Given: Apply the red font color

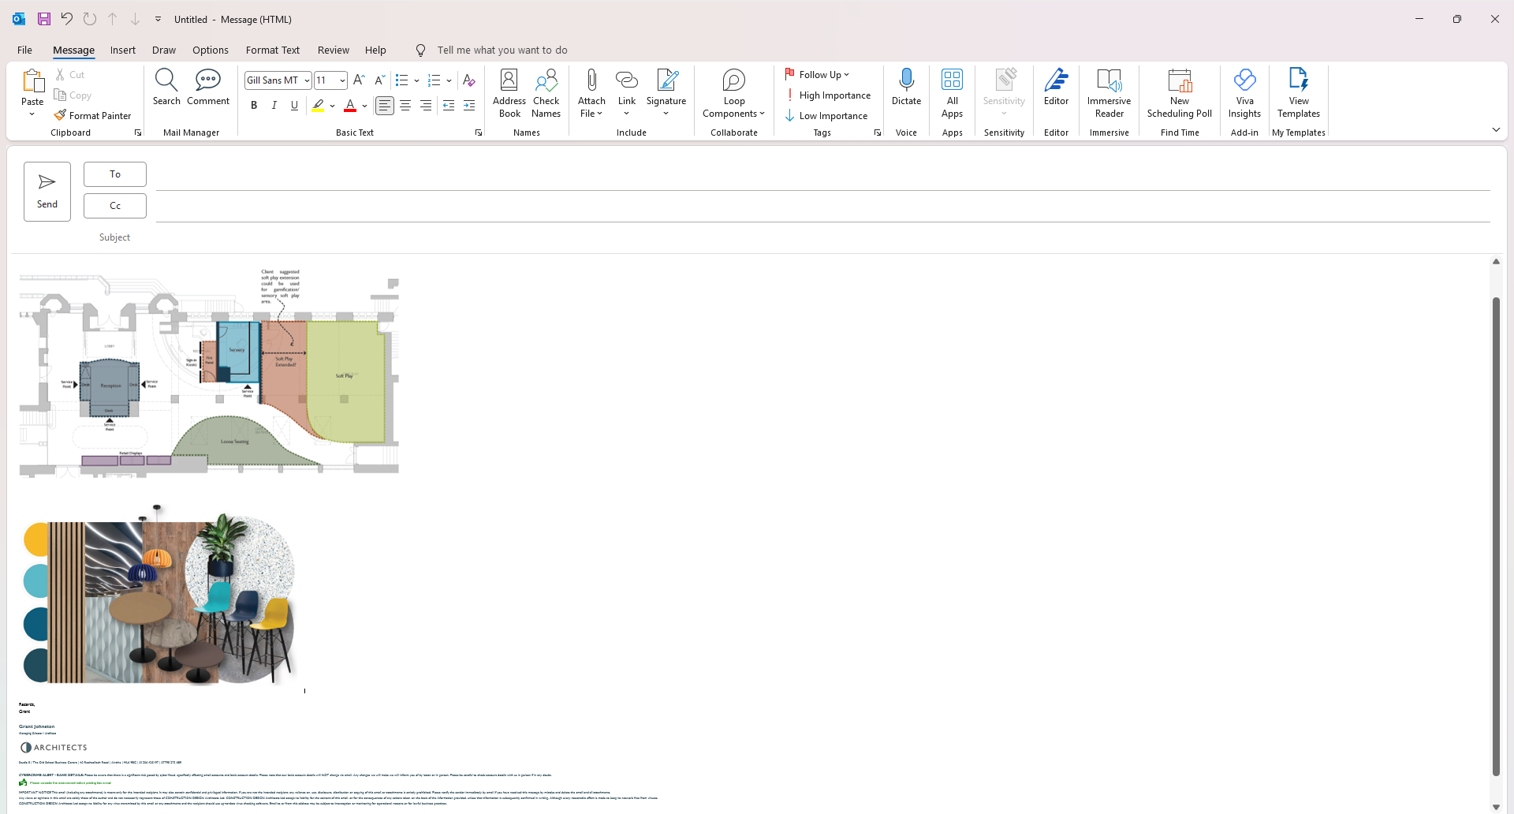Looking at the screenshot, I should [x=350, y=106].
